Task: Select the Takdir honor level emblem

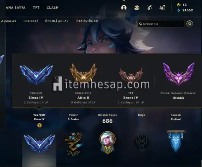Action: [x=73, y=144]
